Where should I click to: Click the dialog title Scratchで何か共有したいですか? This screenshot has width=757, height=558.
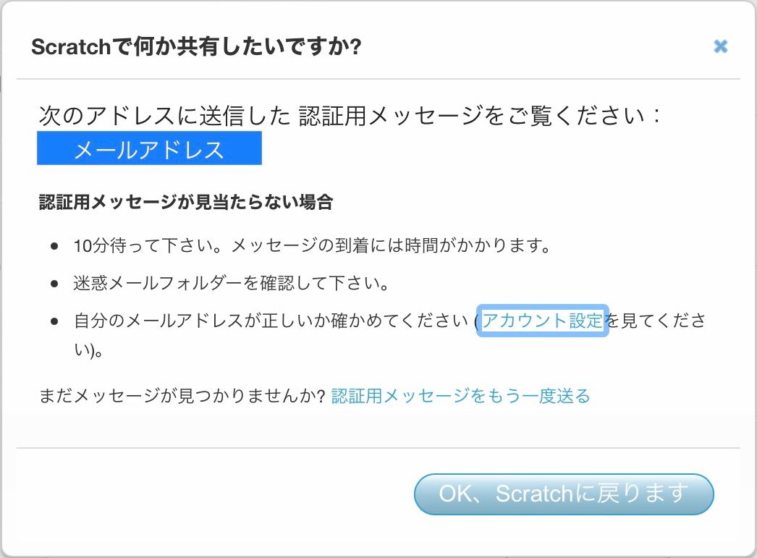coord(197,45)
